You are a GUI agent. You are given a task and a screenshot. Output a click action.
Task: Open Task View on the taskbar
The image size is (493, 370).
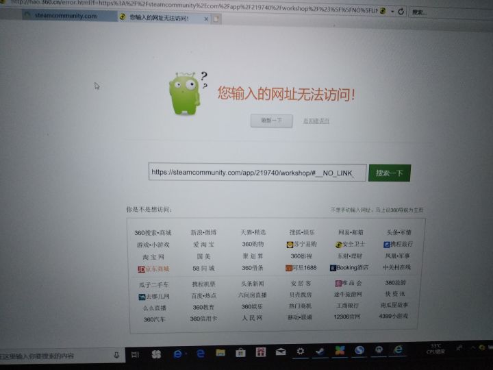135,355
